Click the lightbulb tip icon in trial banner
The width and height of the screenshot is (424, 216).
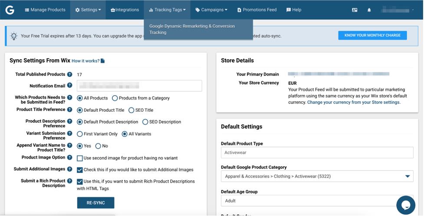pyautogui.click(x=14, y=36)
